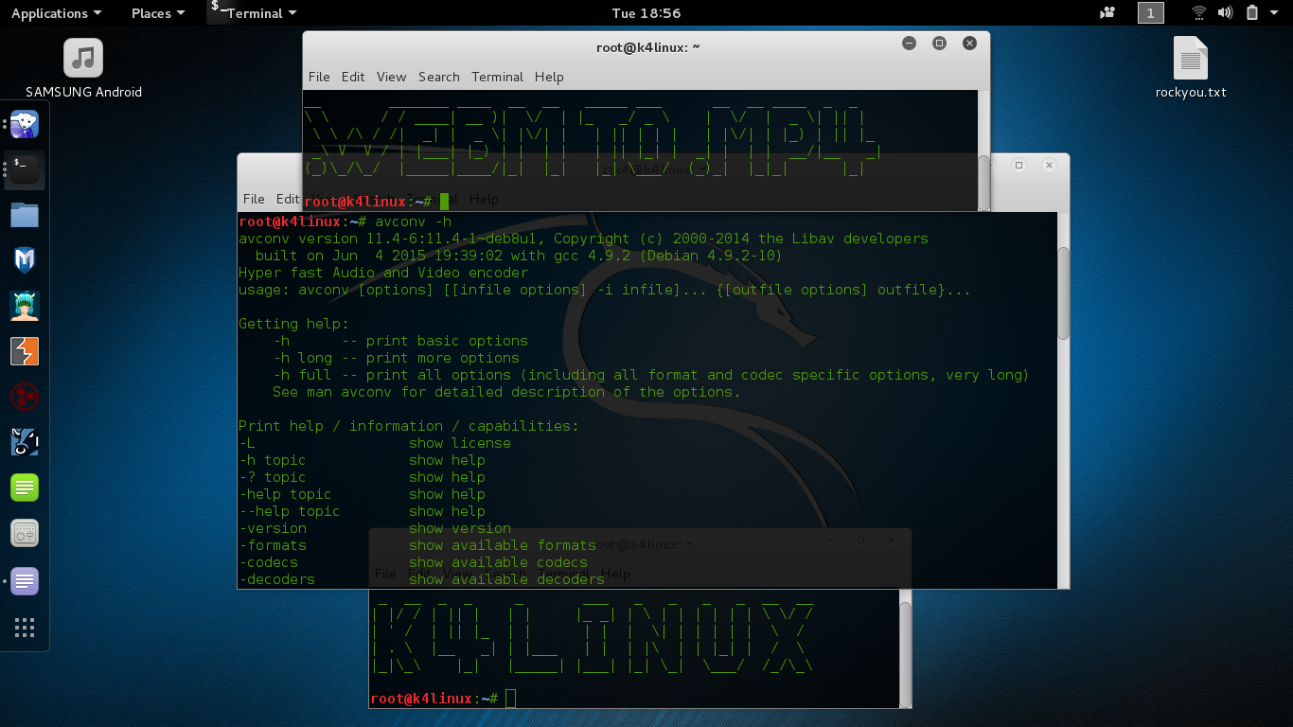Click the top terminal's title text

coord(647,46)
